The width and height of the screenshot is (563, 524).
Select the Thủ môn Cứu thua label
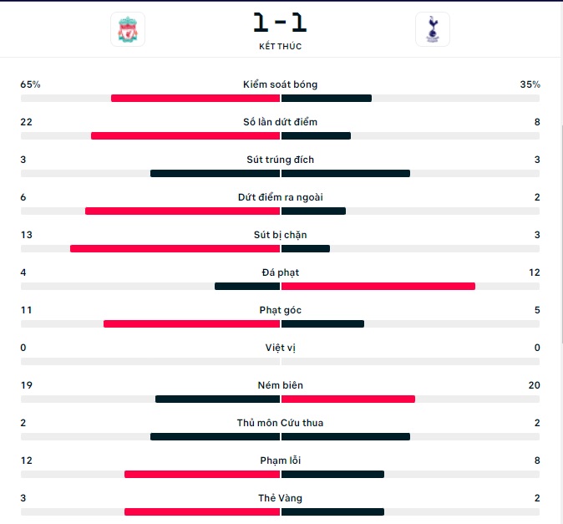click(x=281, y=423)
